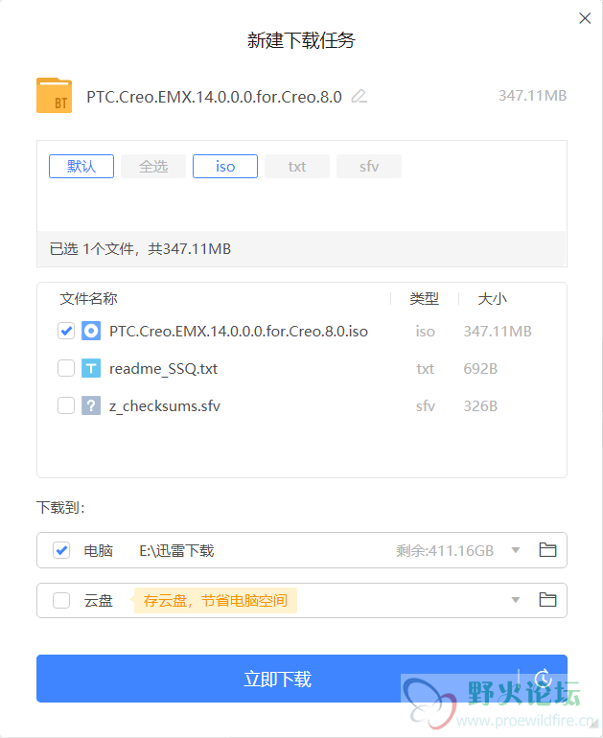Click the 大小 column header
This screenshot has height=738, width=603.
click(493, 298)
